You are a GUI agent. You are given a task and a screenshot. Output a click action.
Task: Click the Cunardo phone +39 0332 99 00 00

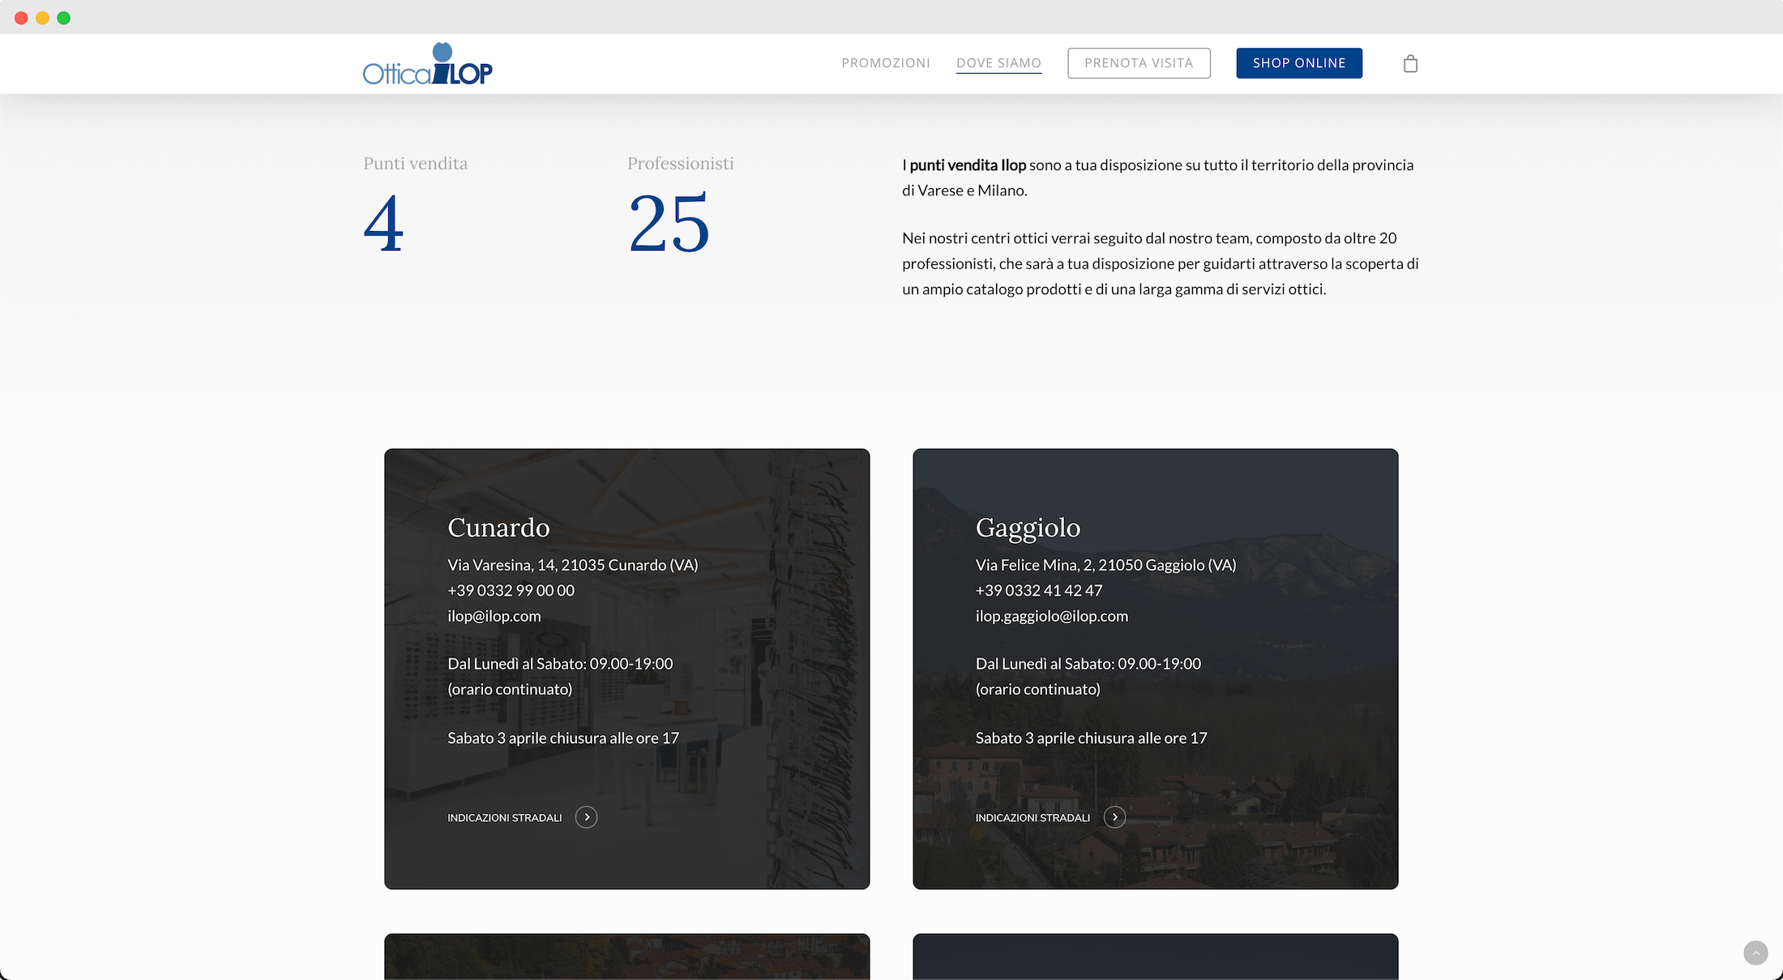pos(511,591)
